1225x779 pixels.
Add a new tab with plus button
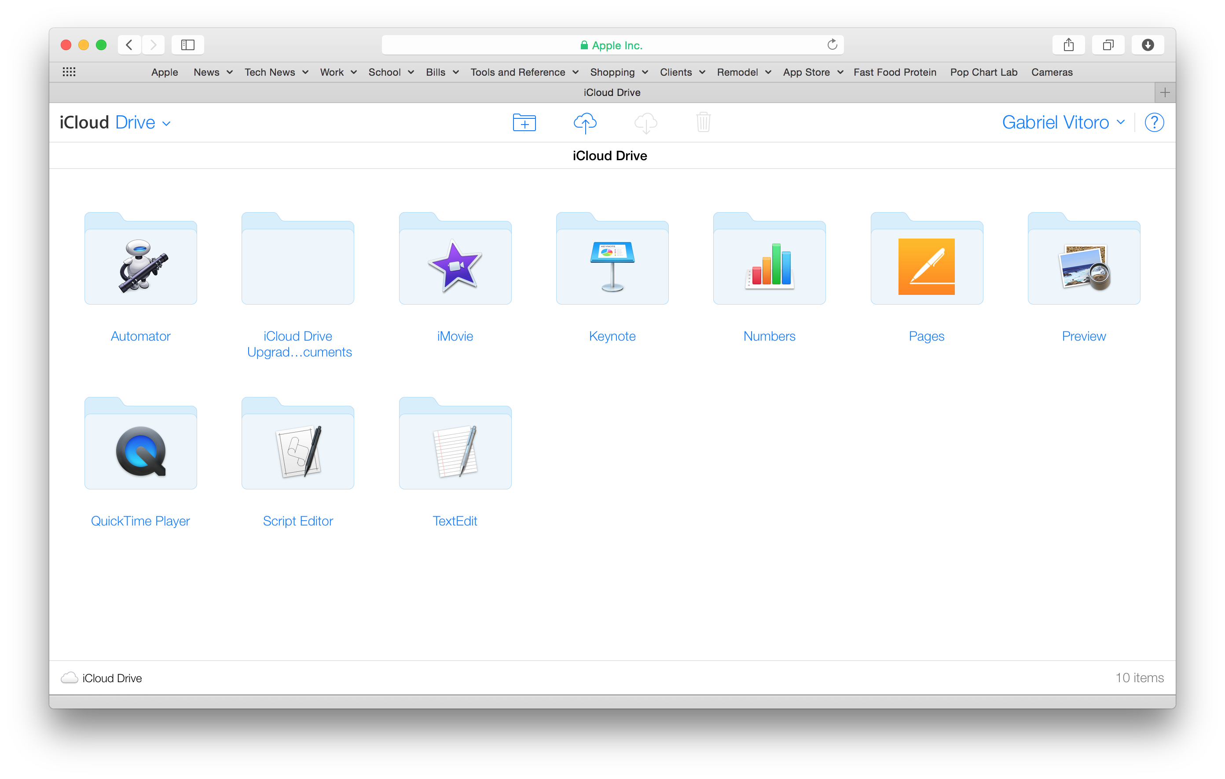pyautogui.click(x=1165, y=92)
